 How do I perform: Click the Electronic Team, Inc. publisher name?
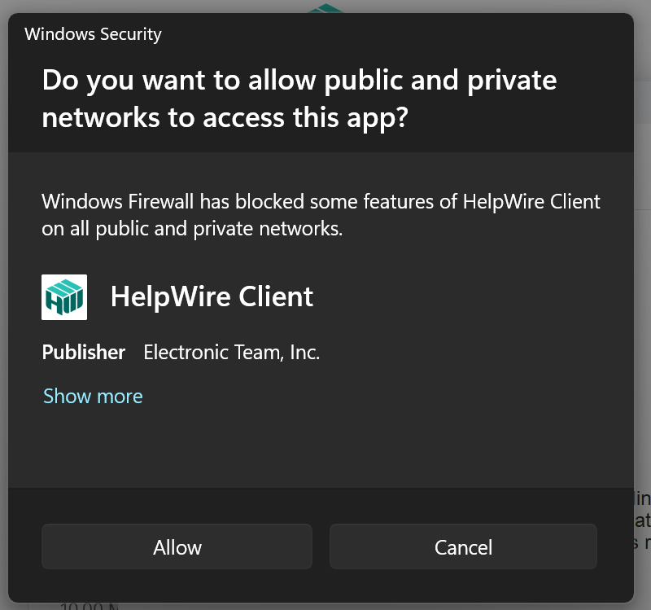point(231,353)
